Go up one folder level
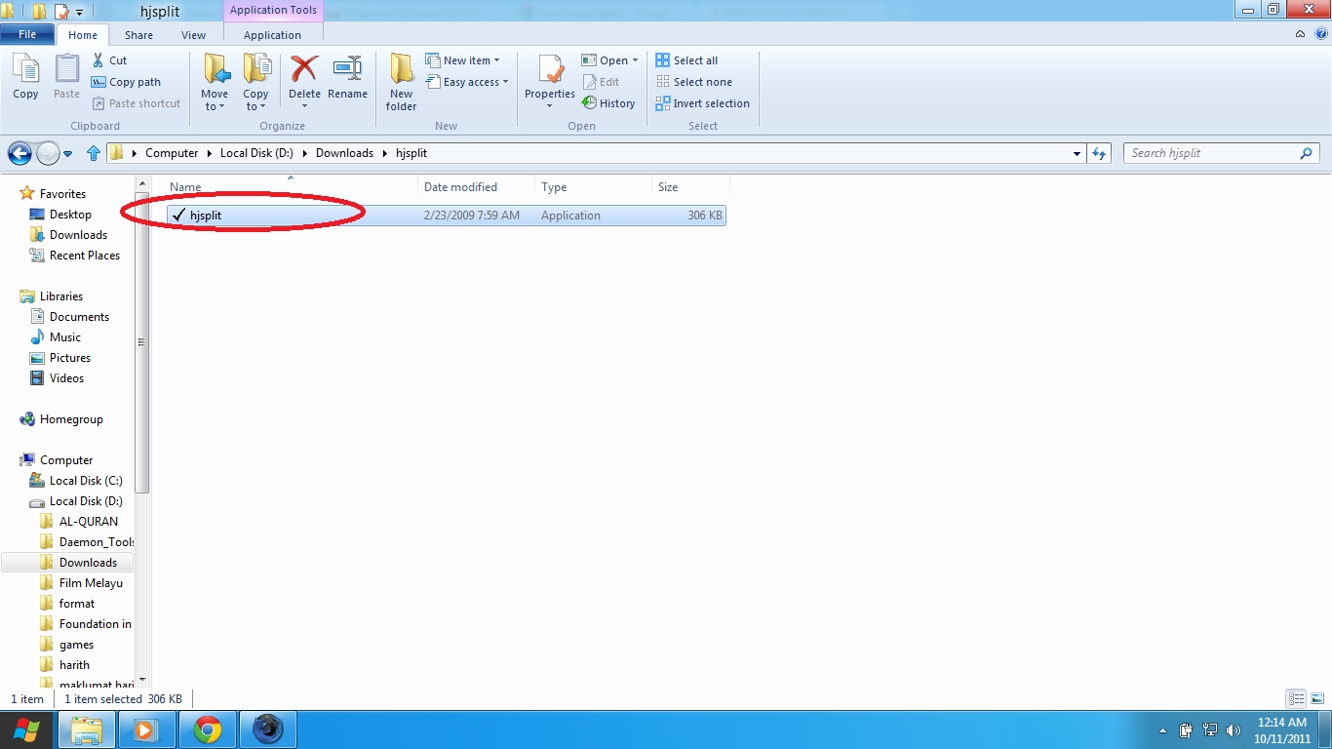Viewport: 1332px width, 749px height. pyautogui.click(x=94, y=153)
